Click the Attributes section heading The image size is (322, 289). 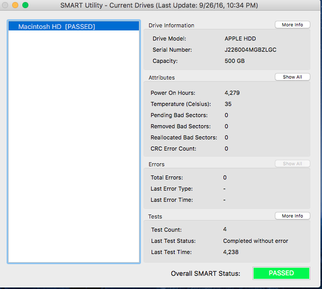tap(162, 78)
